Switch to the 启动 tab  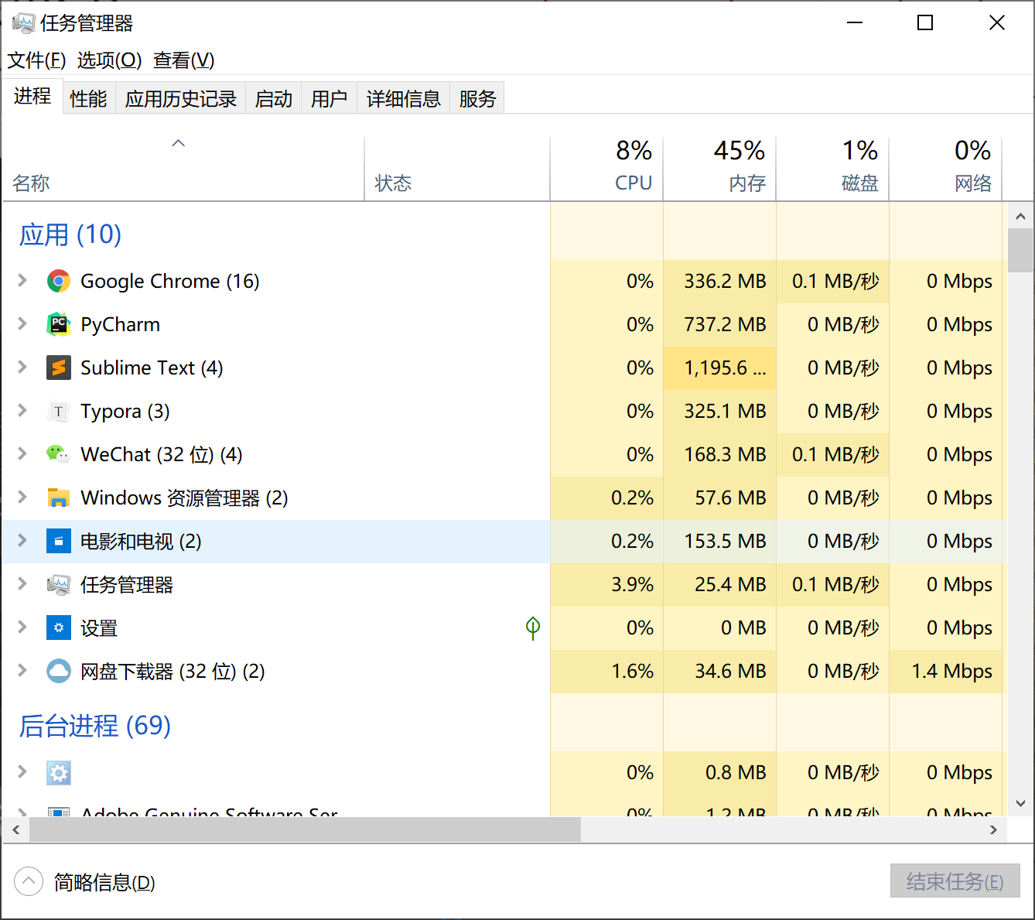point(274,98)
